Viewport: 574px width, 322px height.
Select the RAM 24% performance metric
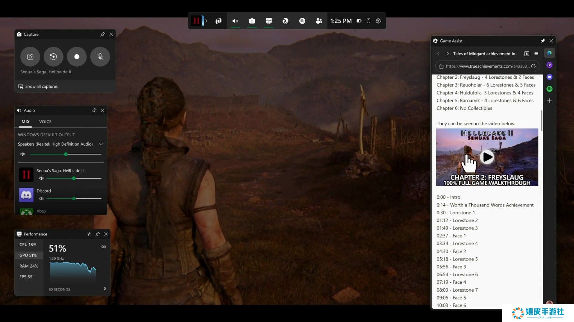pos(29,266)
